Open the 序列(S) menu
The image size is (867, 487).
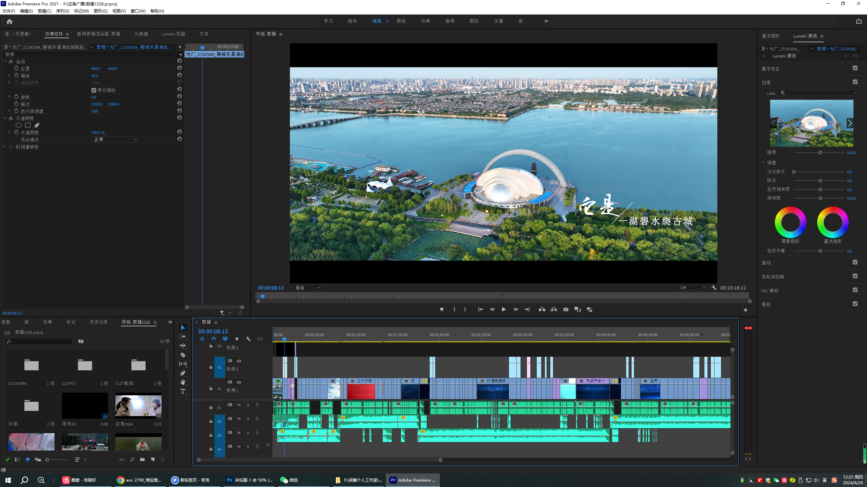[x=62, y=11]
